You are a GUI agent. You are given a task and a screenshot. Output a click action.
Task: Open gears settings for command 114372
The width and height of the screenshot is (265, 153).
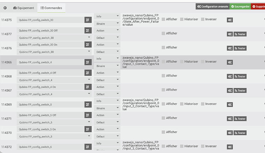(x=230, y=147)
